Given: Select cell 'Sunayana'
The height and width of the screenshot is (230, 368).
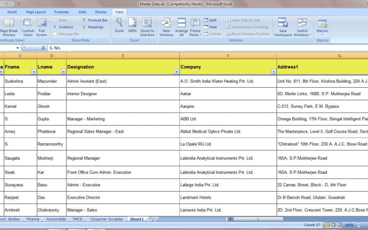Looking at the screenshot, I should click(x=21, y=185).
